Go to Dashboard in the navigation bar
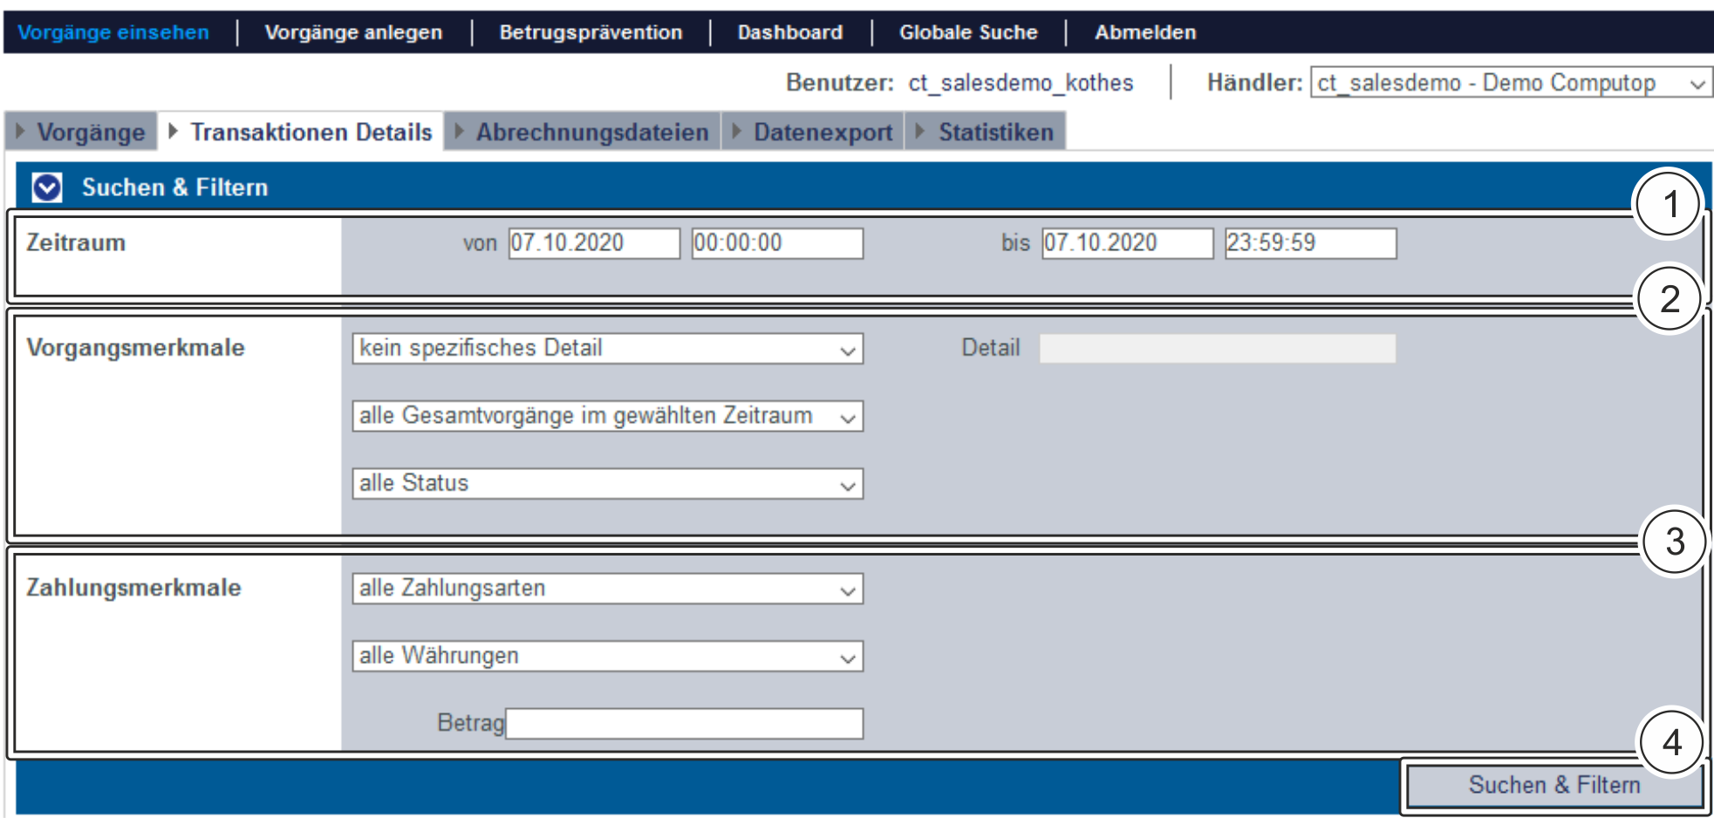 pyautogui.click(x=789, y=32)
